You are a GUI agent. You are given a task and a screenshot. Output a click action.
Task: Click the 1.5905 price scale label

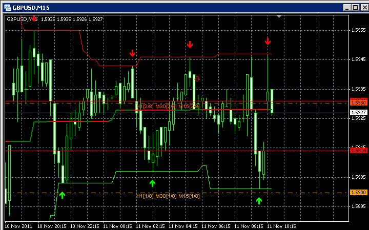tap(359, 177)
